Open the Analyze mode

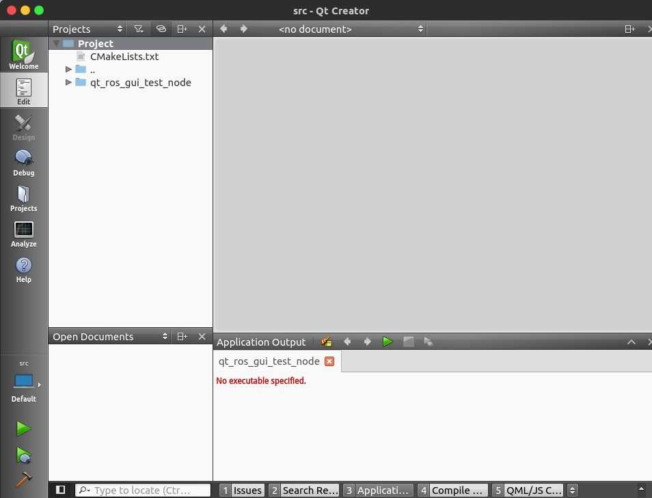pos(24,233)
